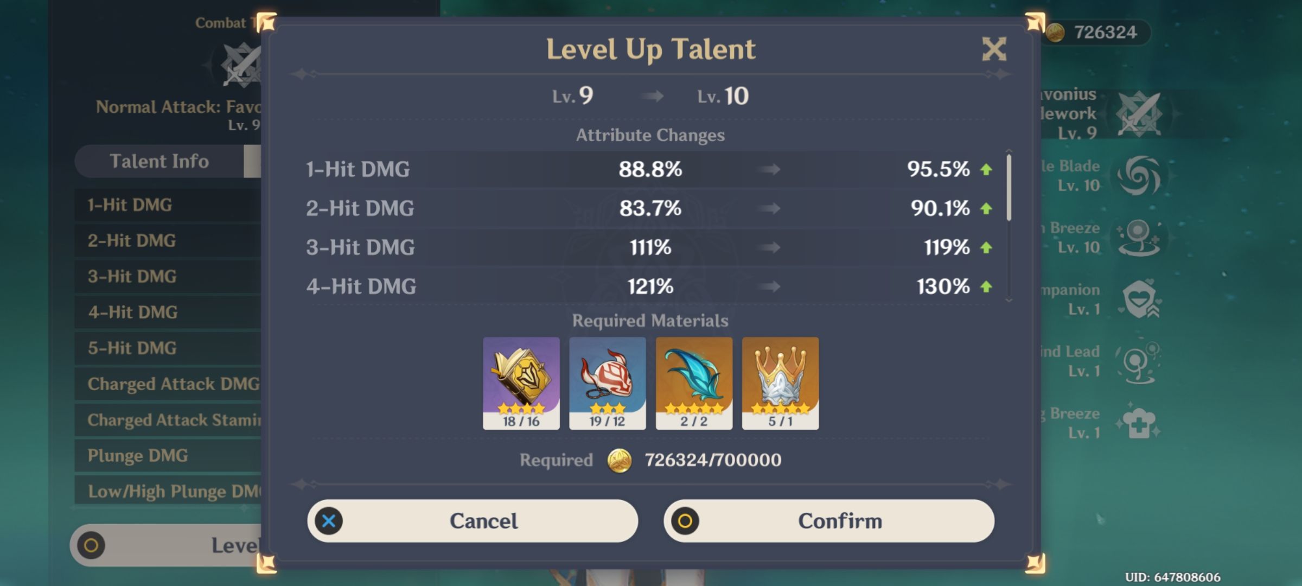This screenshot has height=586, width=1302.
Task: Click the blue feather boss material
Action: (x=694, y=383)
